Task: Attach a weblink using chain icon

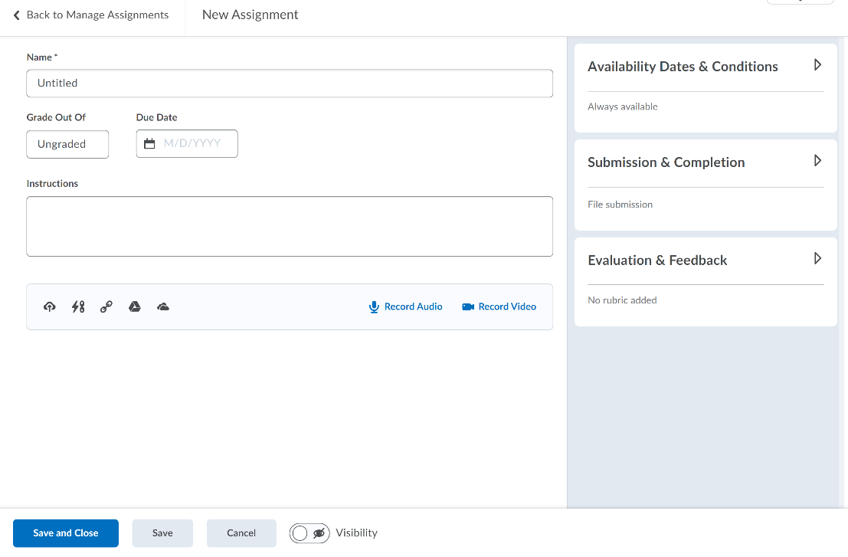Action: click(x=106, y=307)
